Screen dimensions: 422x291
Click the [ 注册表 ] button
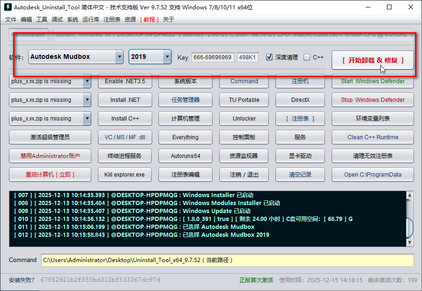coord(300,118)
